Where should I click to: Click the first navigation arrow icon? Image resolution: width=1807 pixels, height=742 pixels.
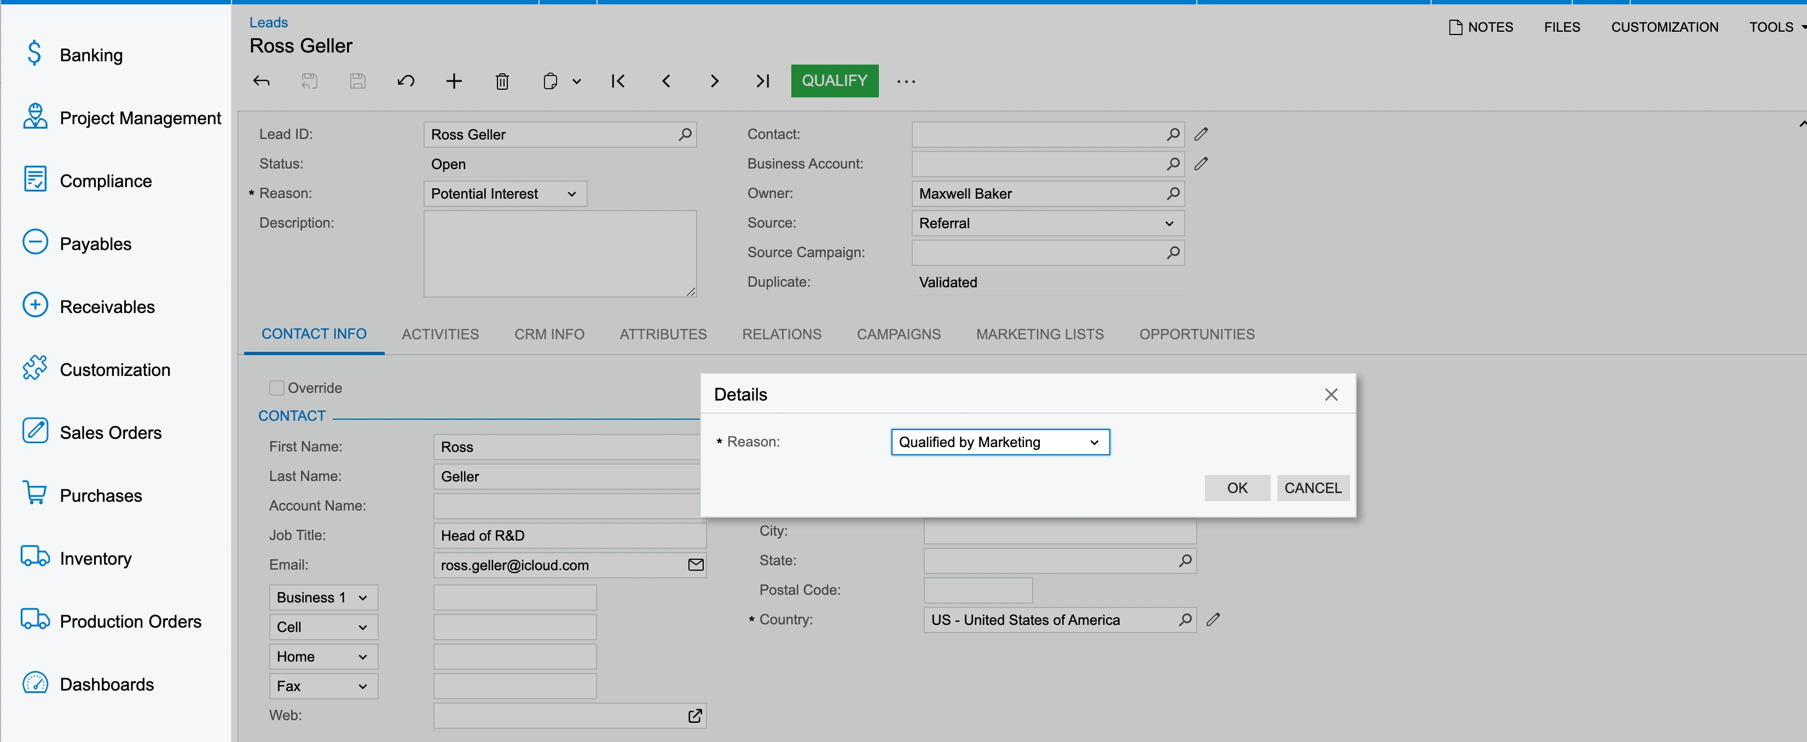[x=618, y=79]
